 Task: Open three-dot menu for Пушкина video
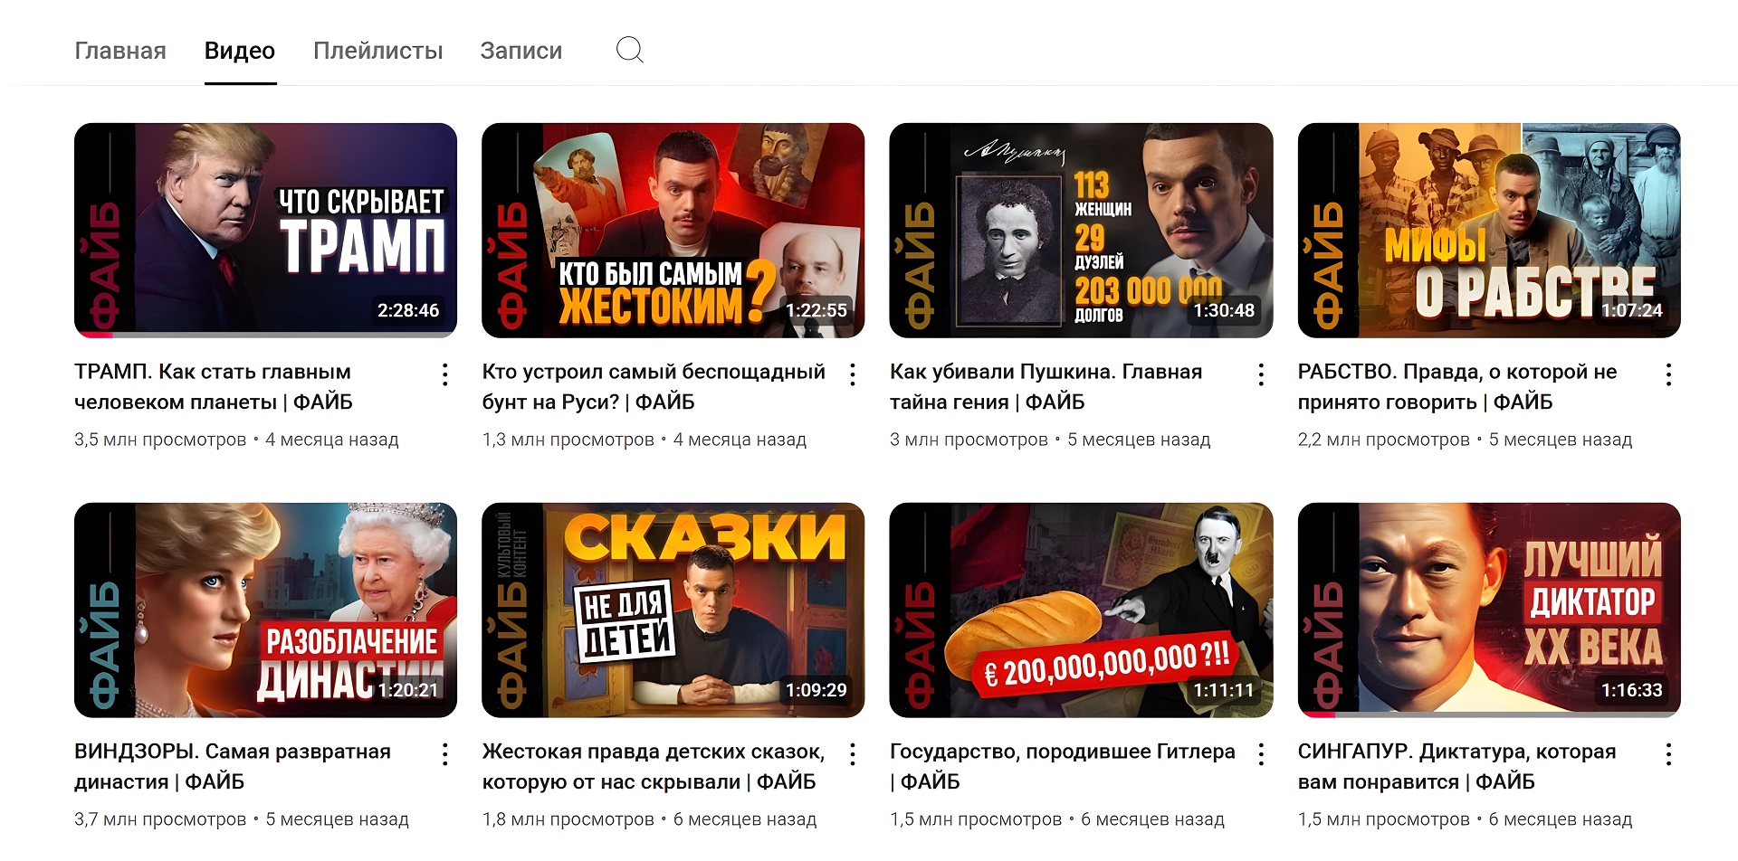pyautogui.click(x=1261, y=374)
